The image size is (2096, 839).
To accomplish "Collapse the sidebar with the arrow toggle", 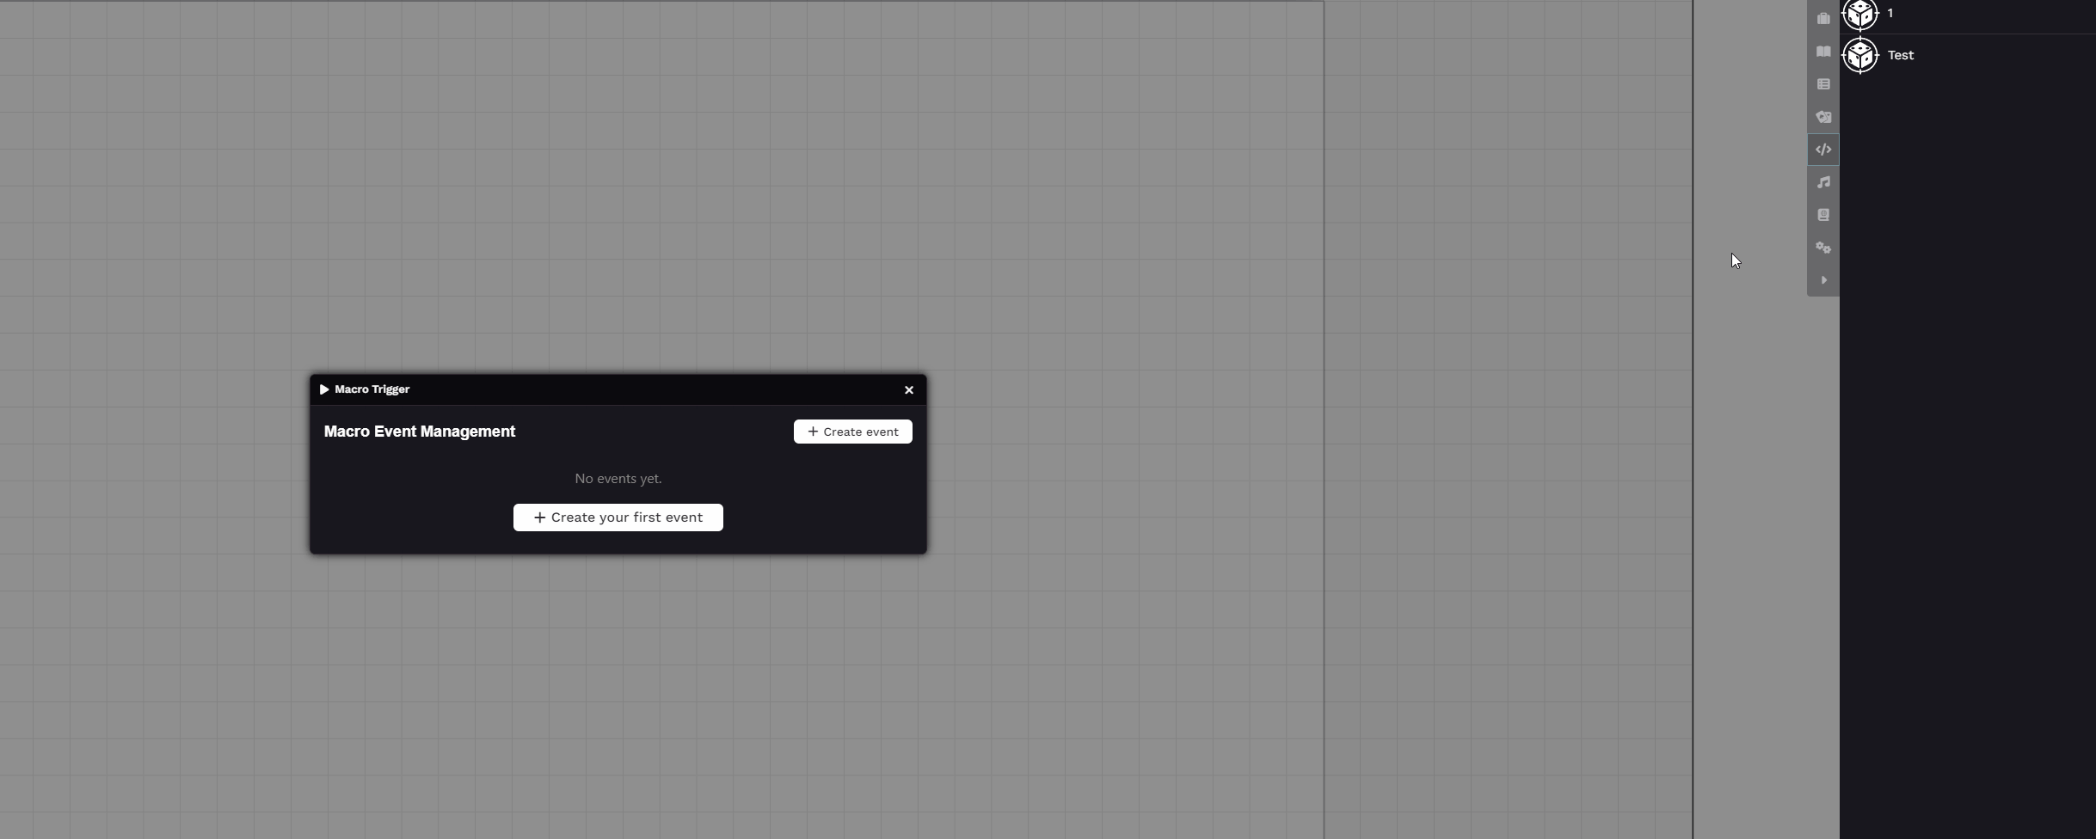I will click(x=1822, y=280).
